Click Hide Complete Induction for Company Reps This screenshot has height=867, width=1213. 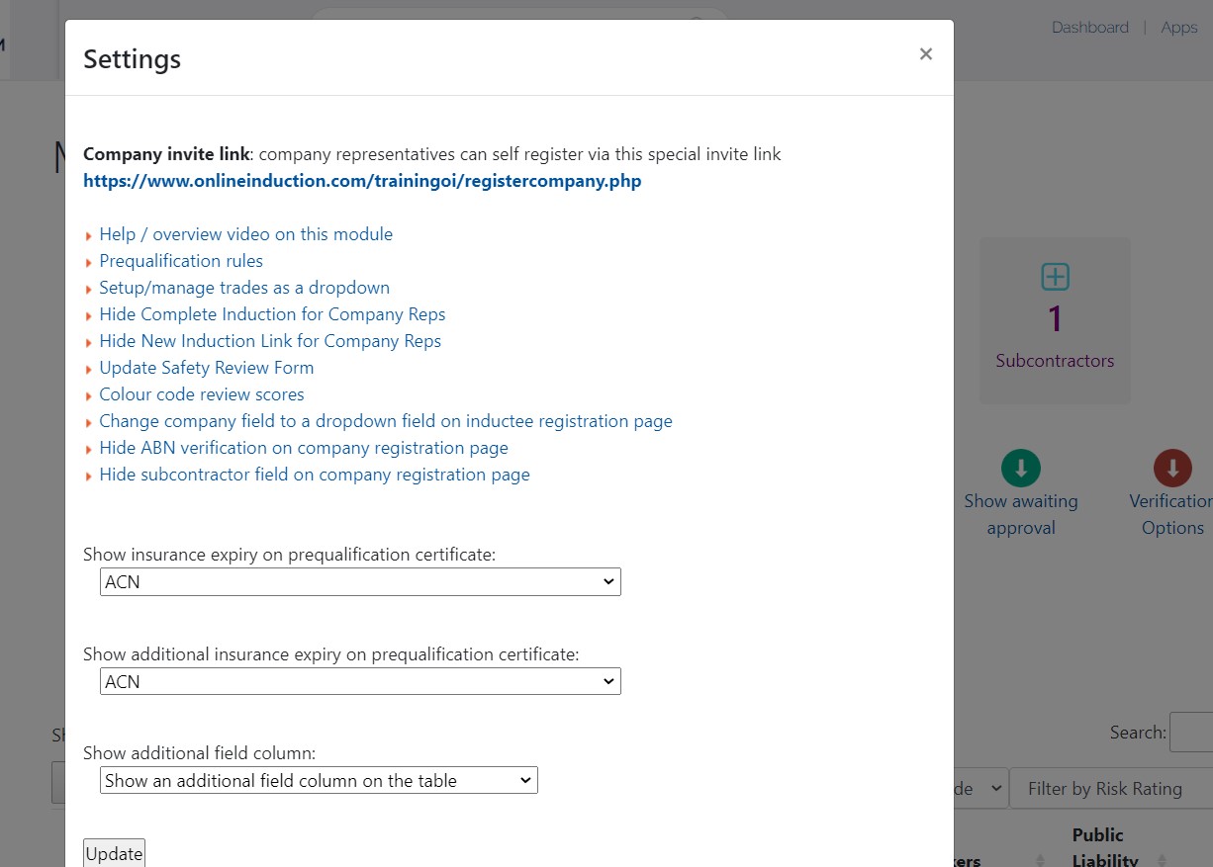pos(272,314)
